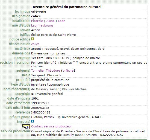Click the contact mailbox hand icon
The width and height of the screenshot is (150, 140).
[x=26, y=127]
